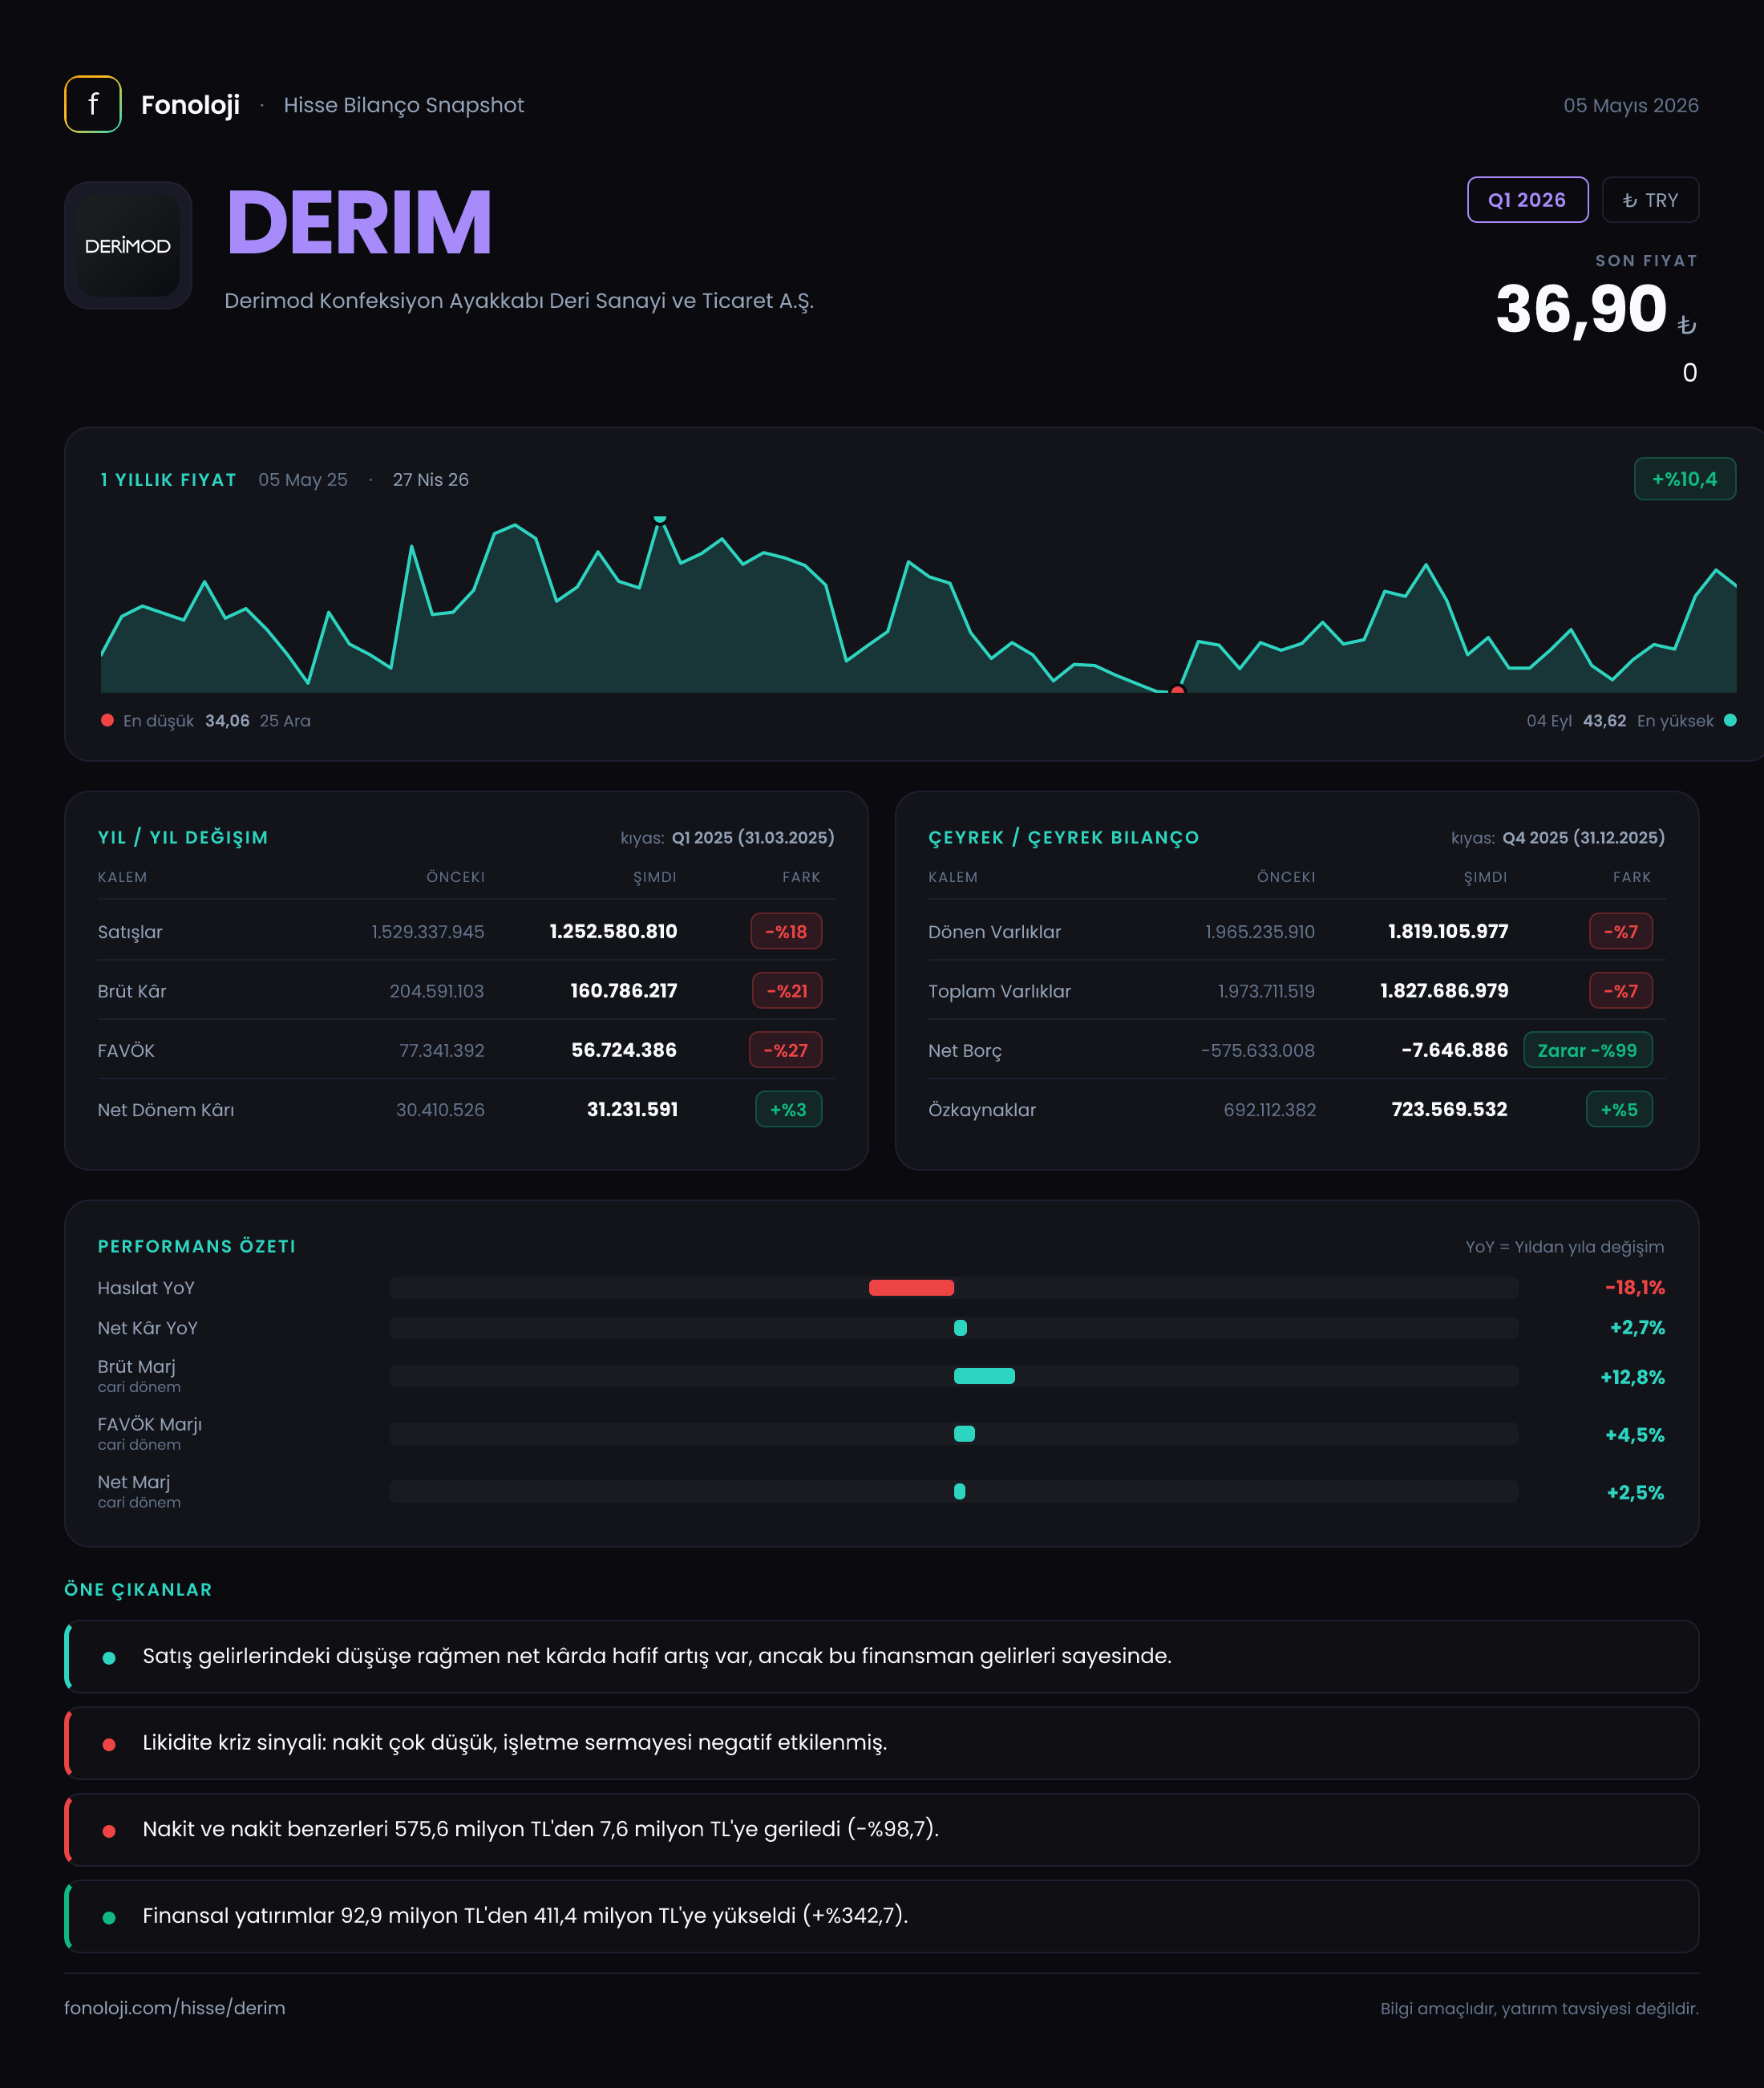Click the Özkaynaklar +%5 badge
The image size is (1764, 2088).
click(x=1619, y=1109)
